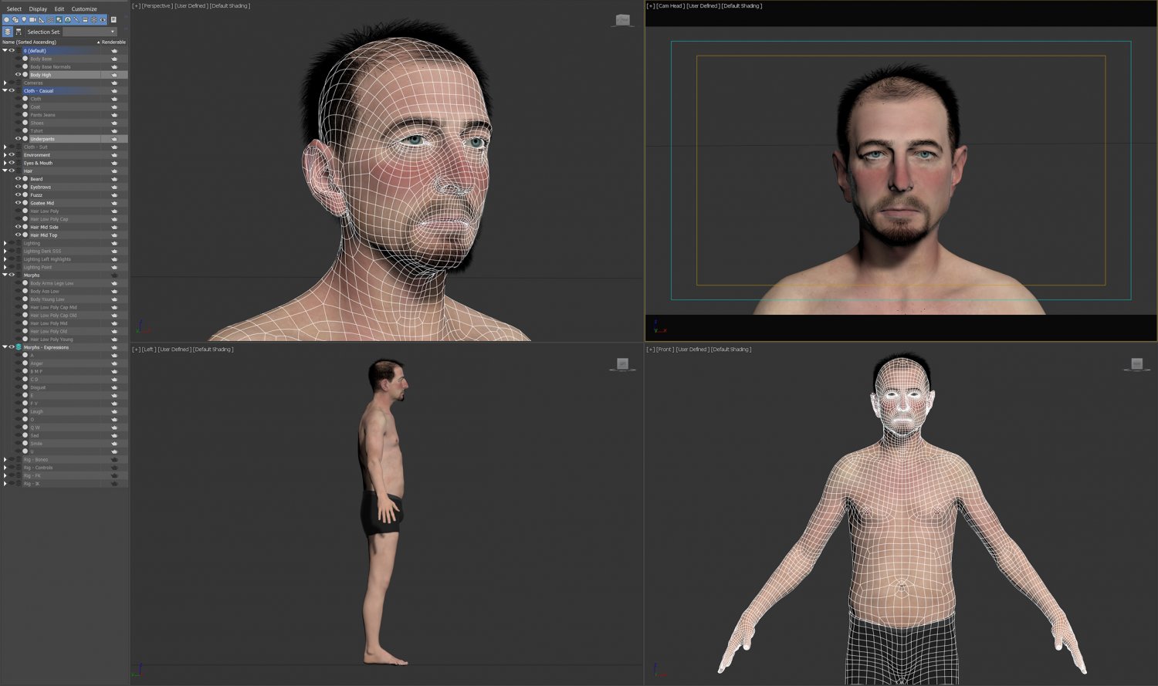Expand the Cameras layer
The height and width of the screenshot is (686, 1158).
(x=5, y=83)
